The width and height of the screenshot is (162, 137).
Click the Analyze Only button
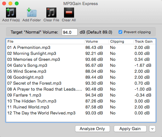tap(92, 129)
